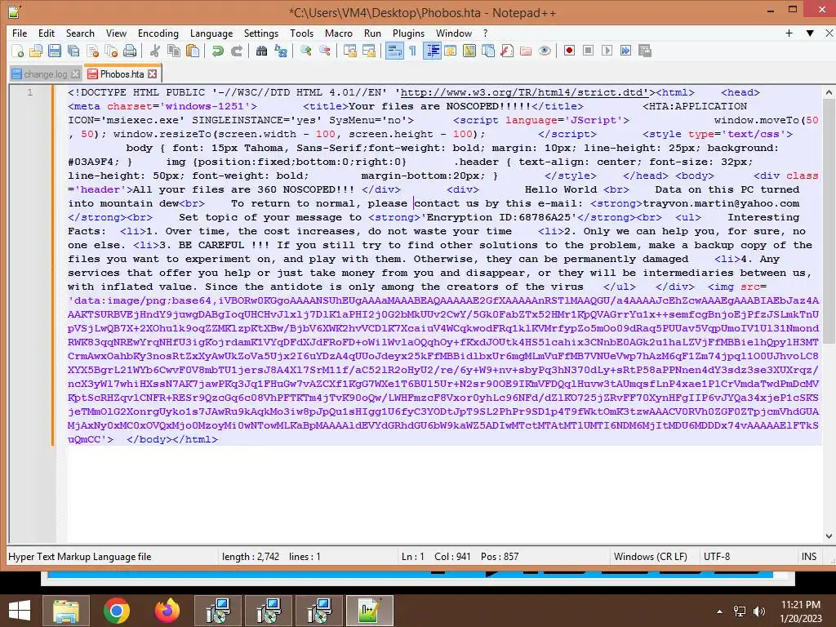Open the Macro menu

click(x=339, y=33)
